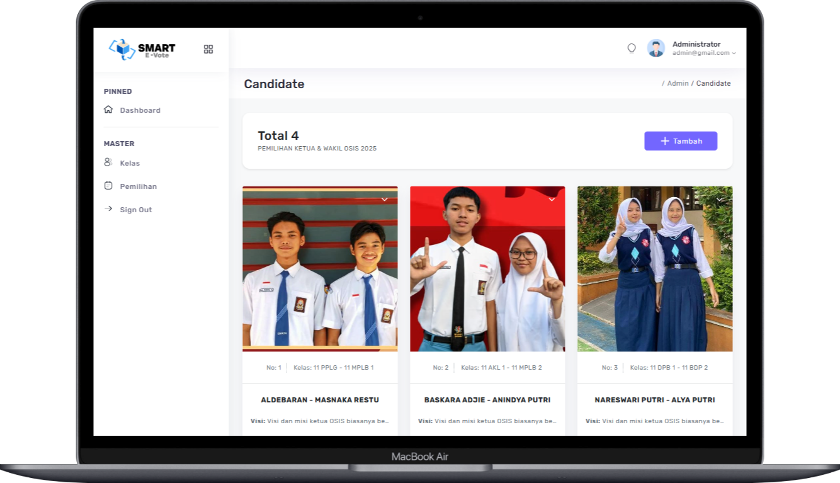Click the people icon beside Kelas

coord(108,162)
